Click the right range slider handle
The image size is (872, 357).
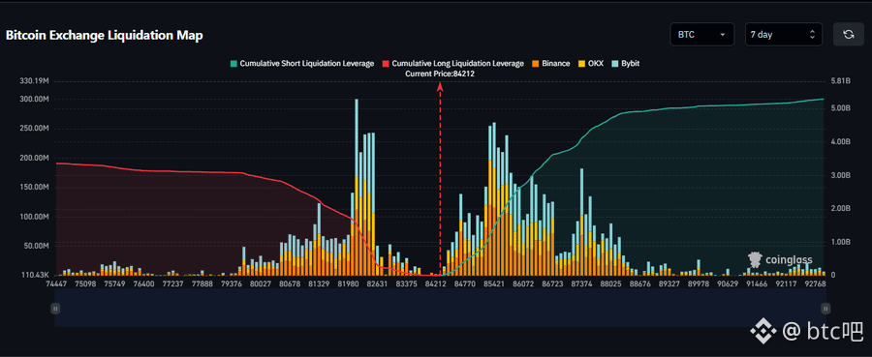tap(825, 308)
